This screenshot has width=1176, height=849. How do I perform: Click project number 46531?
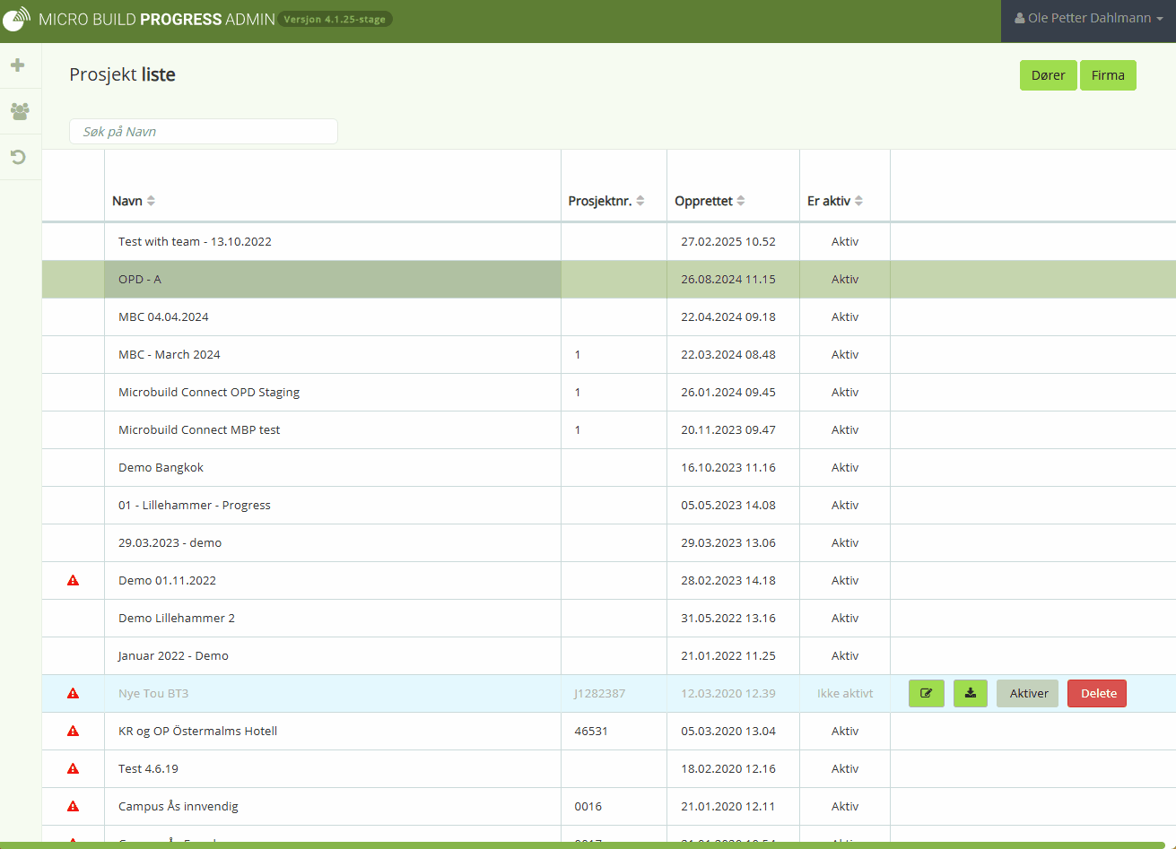pyautogui.click(x=591, y=731)
